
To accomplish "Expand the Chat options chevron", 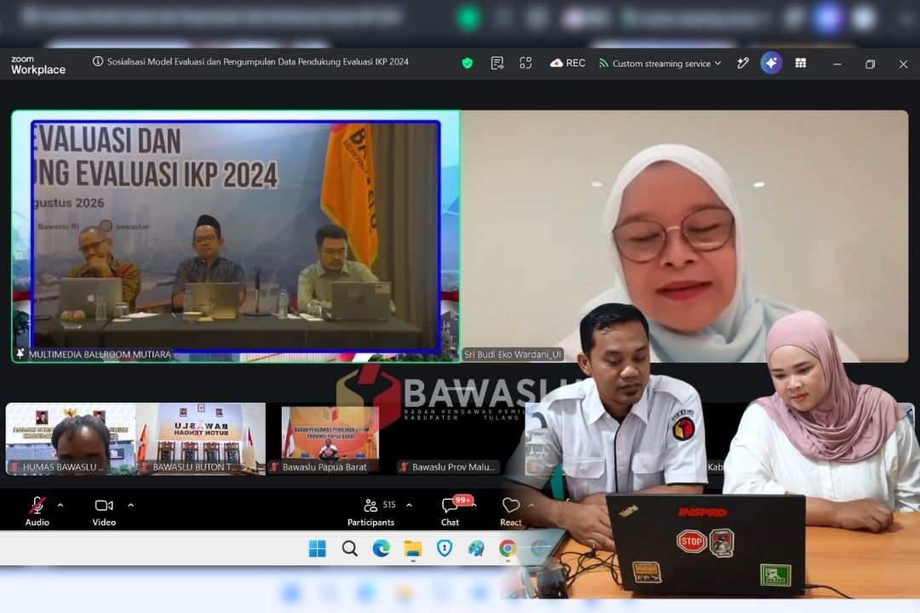I will tap(474, 505).
